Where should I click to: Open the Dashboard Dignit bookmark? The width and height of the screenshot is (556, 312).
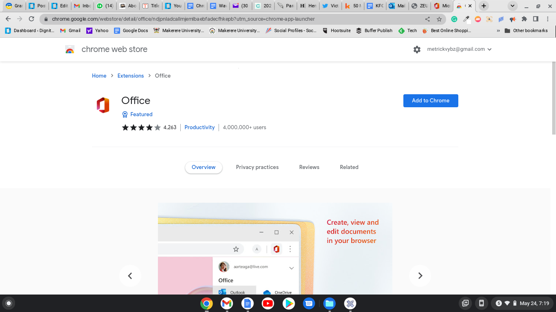click(x=29, y=30)
